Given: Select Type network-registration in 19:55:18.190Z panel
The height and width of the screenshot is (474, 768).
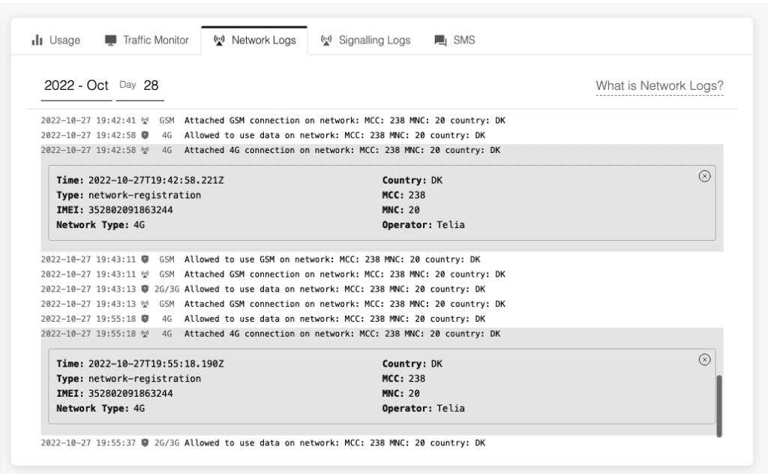Looking at the screenshot, I should 145,379.
